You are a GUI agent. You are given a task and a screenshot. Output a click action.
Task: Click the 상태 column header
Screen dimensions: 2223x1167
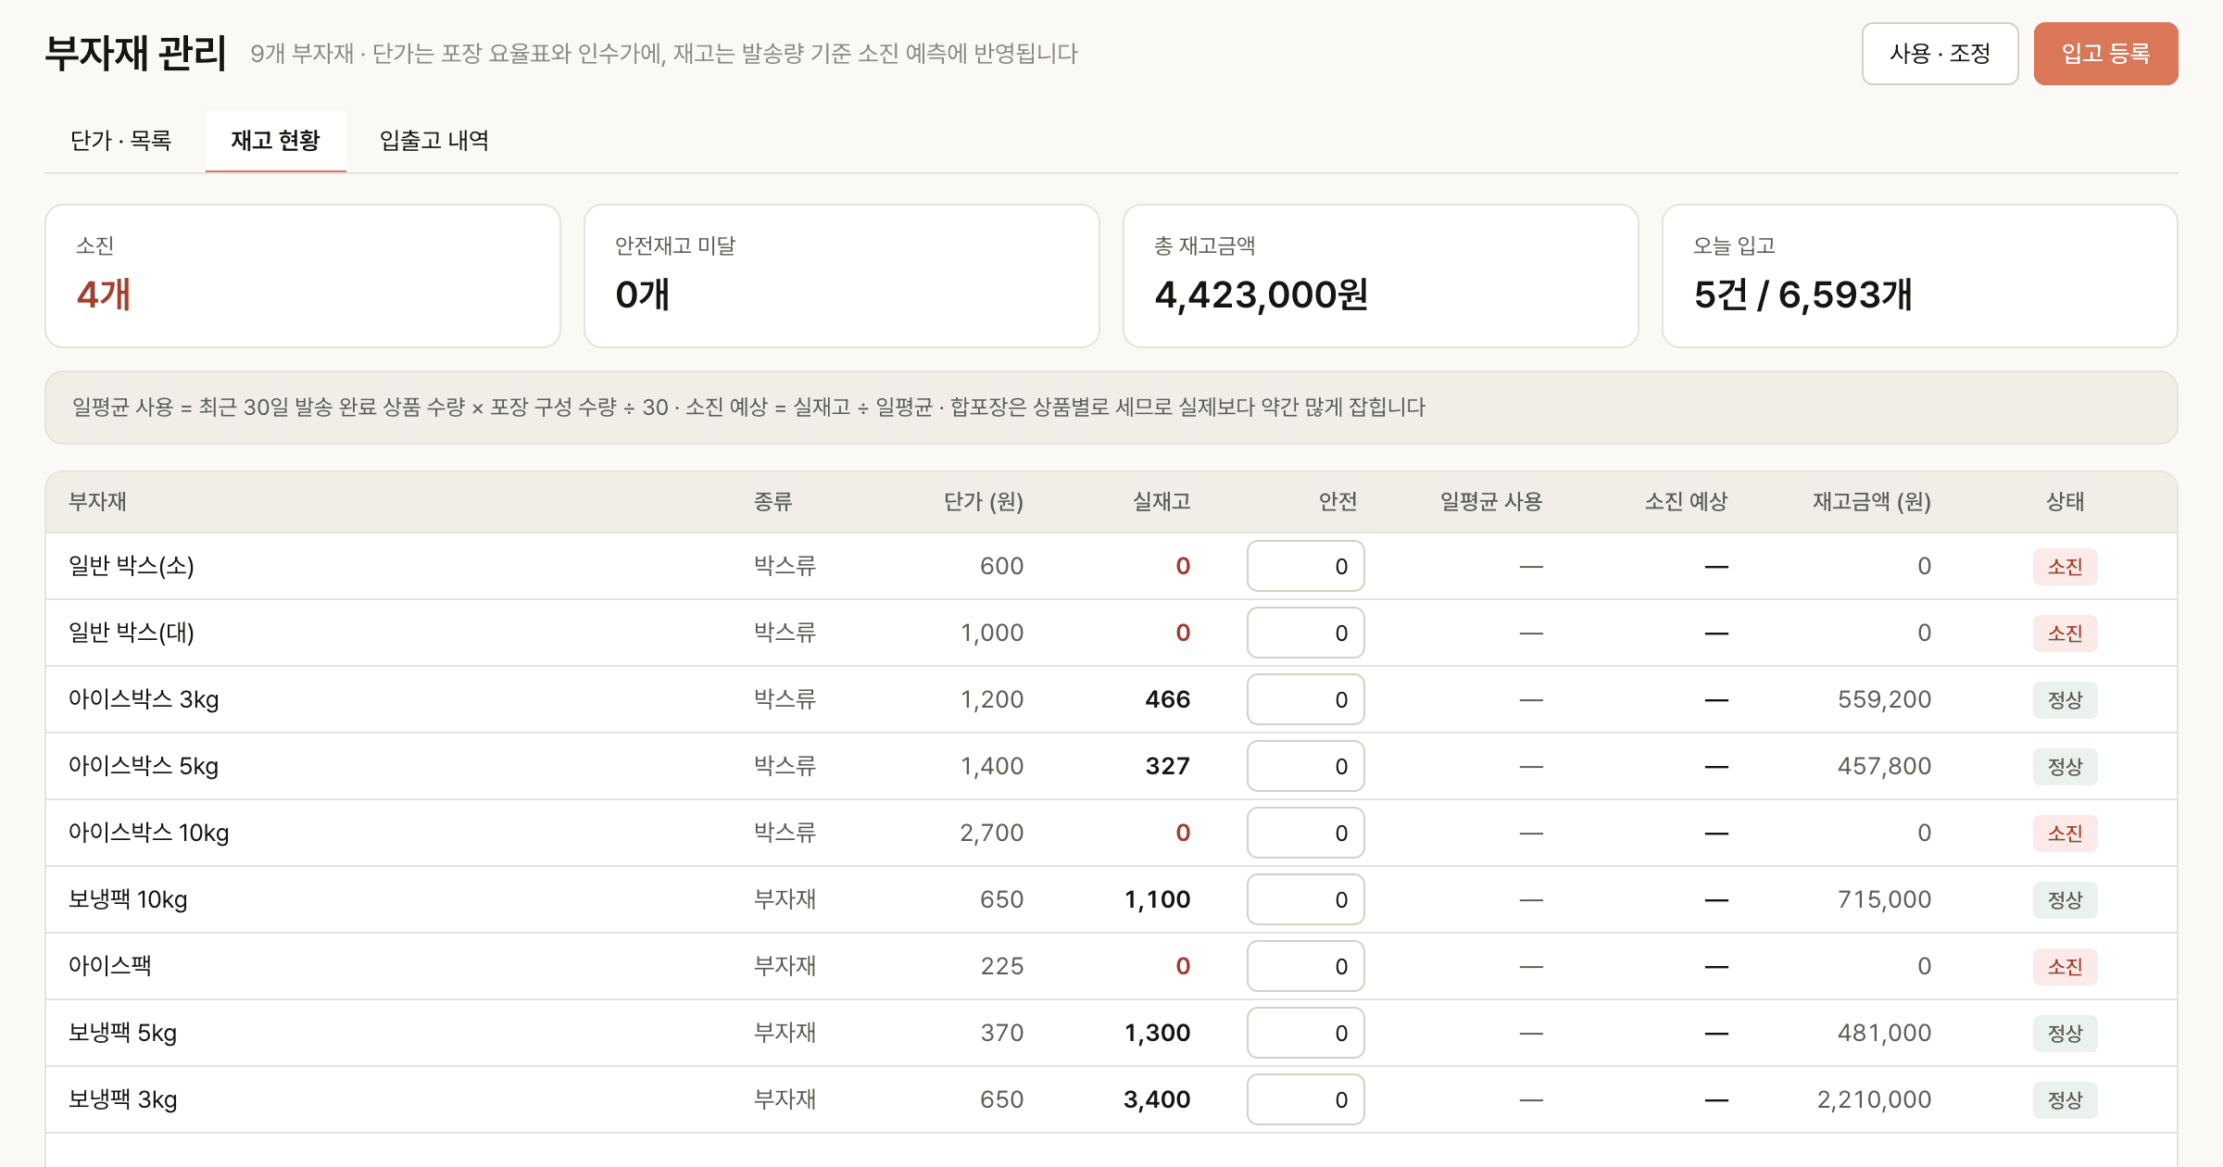pos(2065,502)
